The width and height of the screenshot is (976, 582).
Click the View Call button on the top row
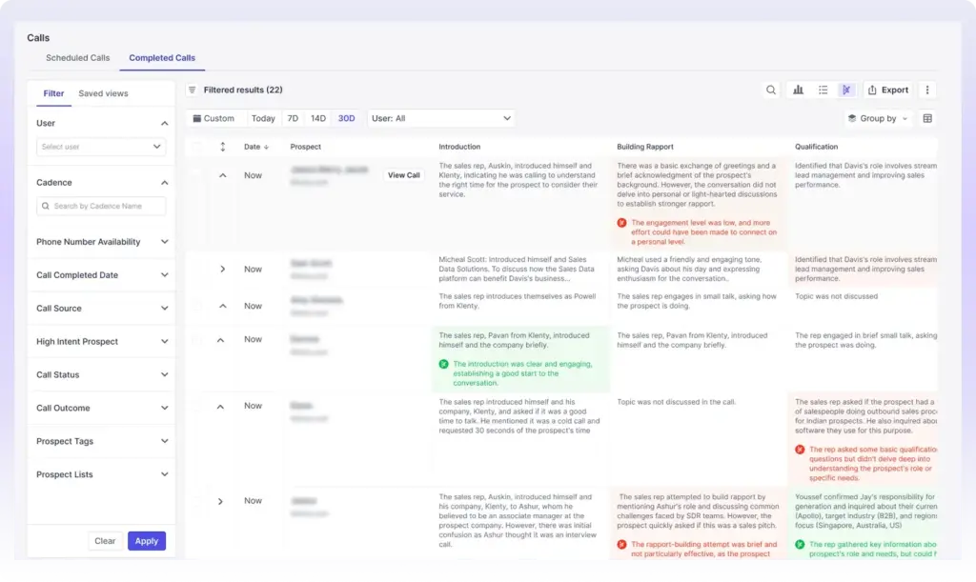(x=403, y=174)
